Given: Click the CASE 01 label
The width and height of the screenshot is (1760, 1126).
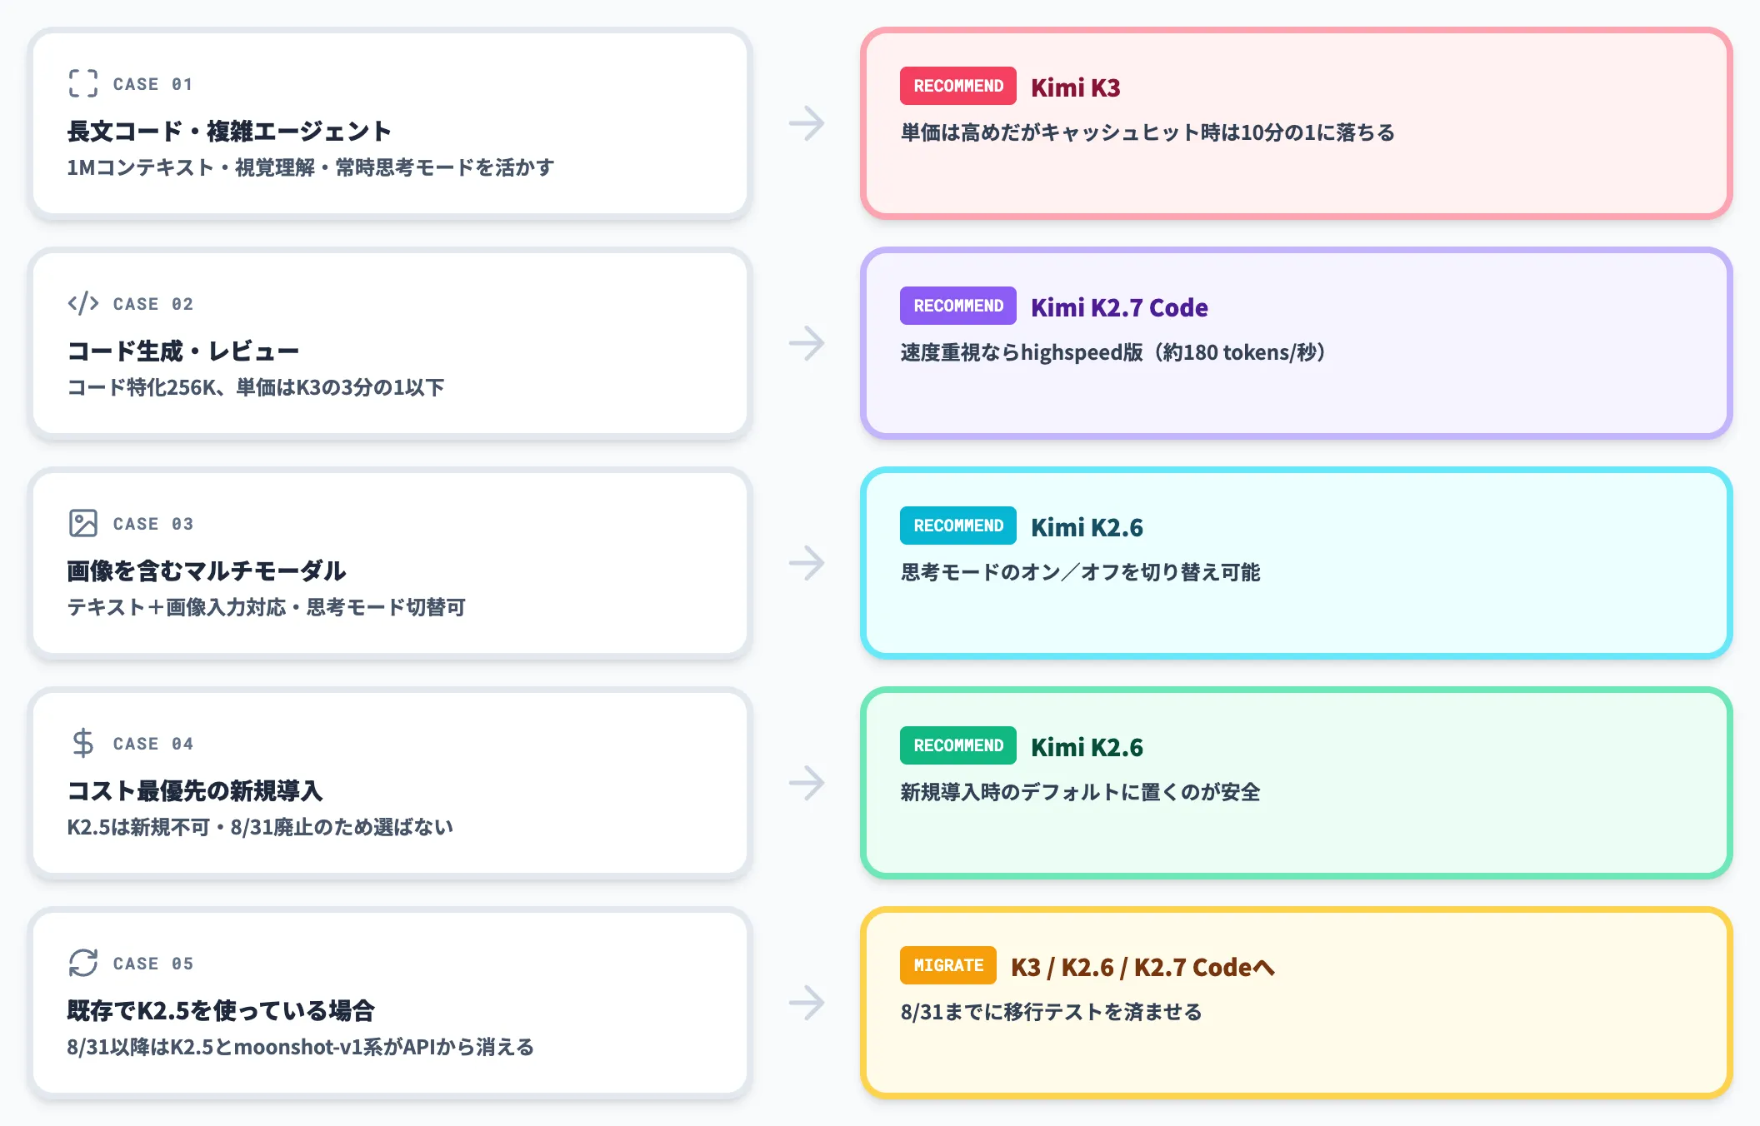Looking at the screenshot, I should pyautogui.click(x=153, y=84).
